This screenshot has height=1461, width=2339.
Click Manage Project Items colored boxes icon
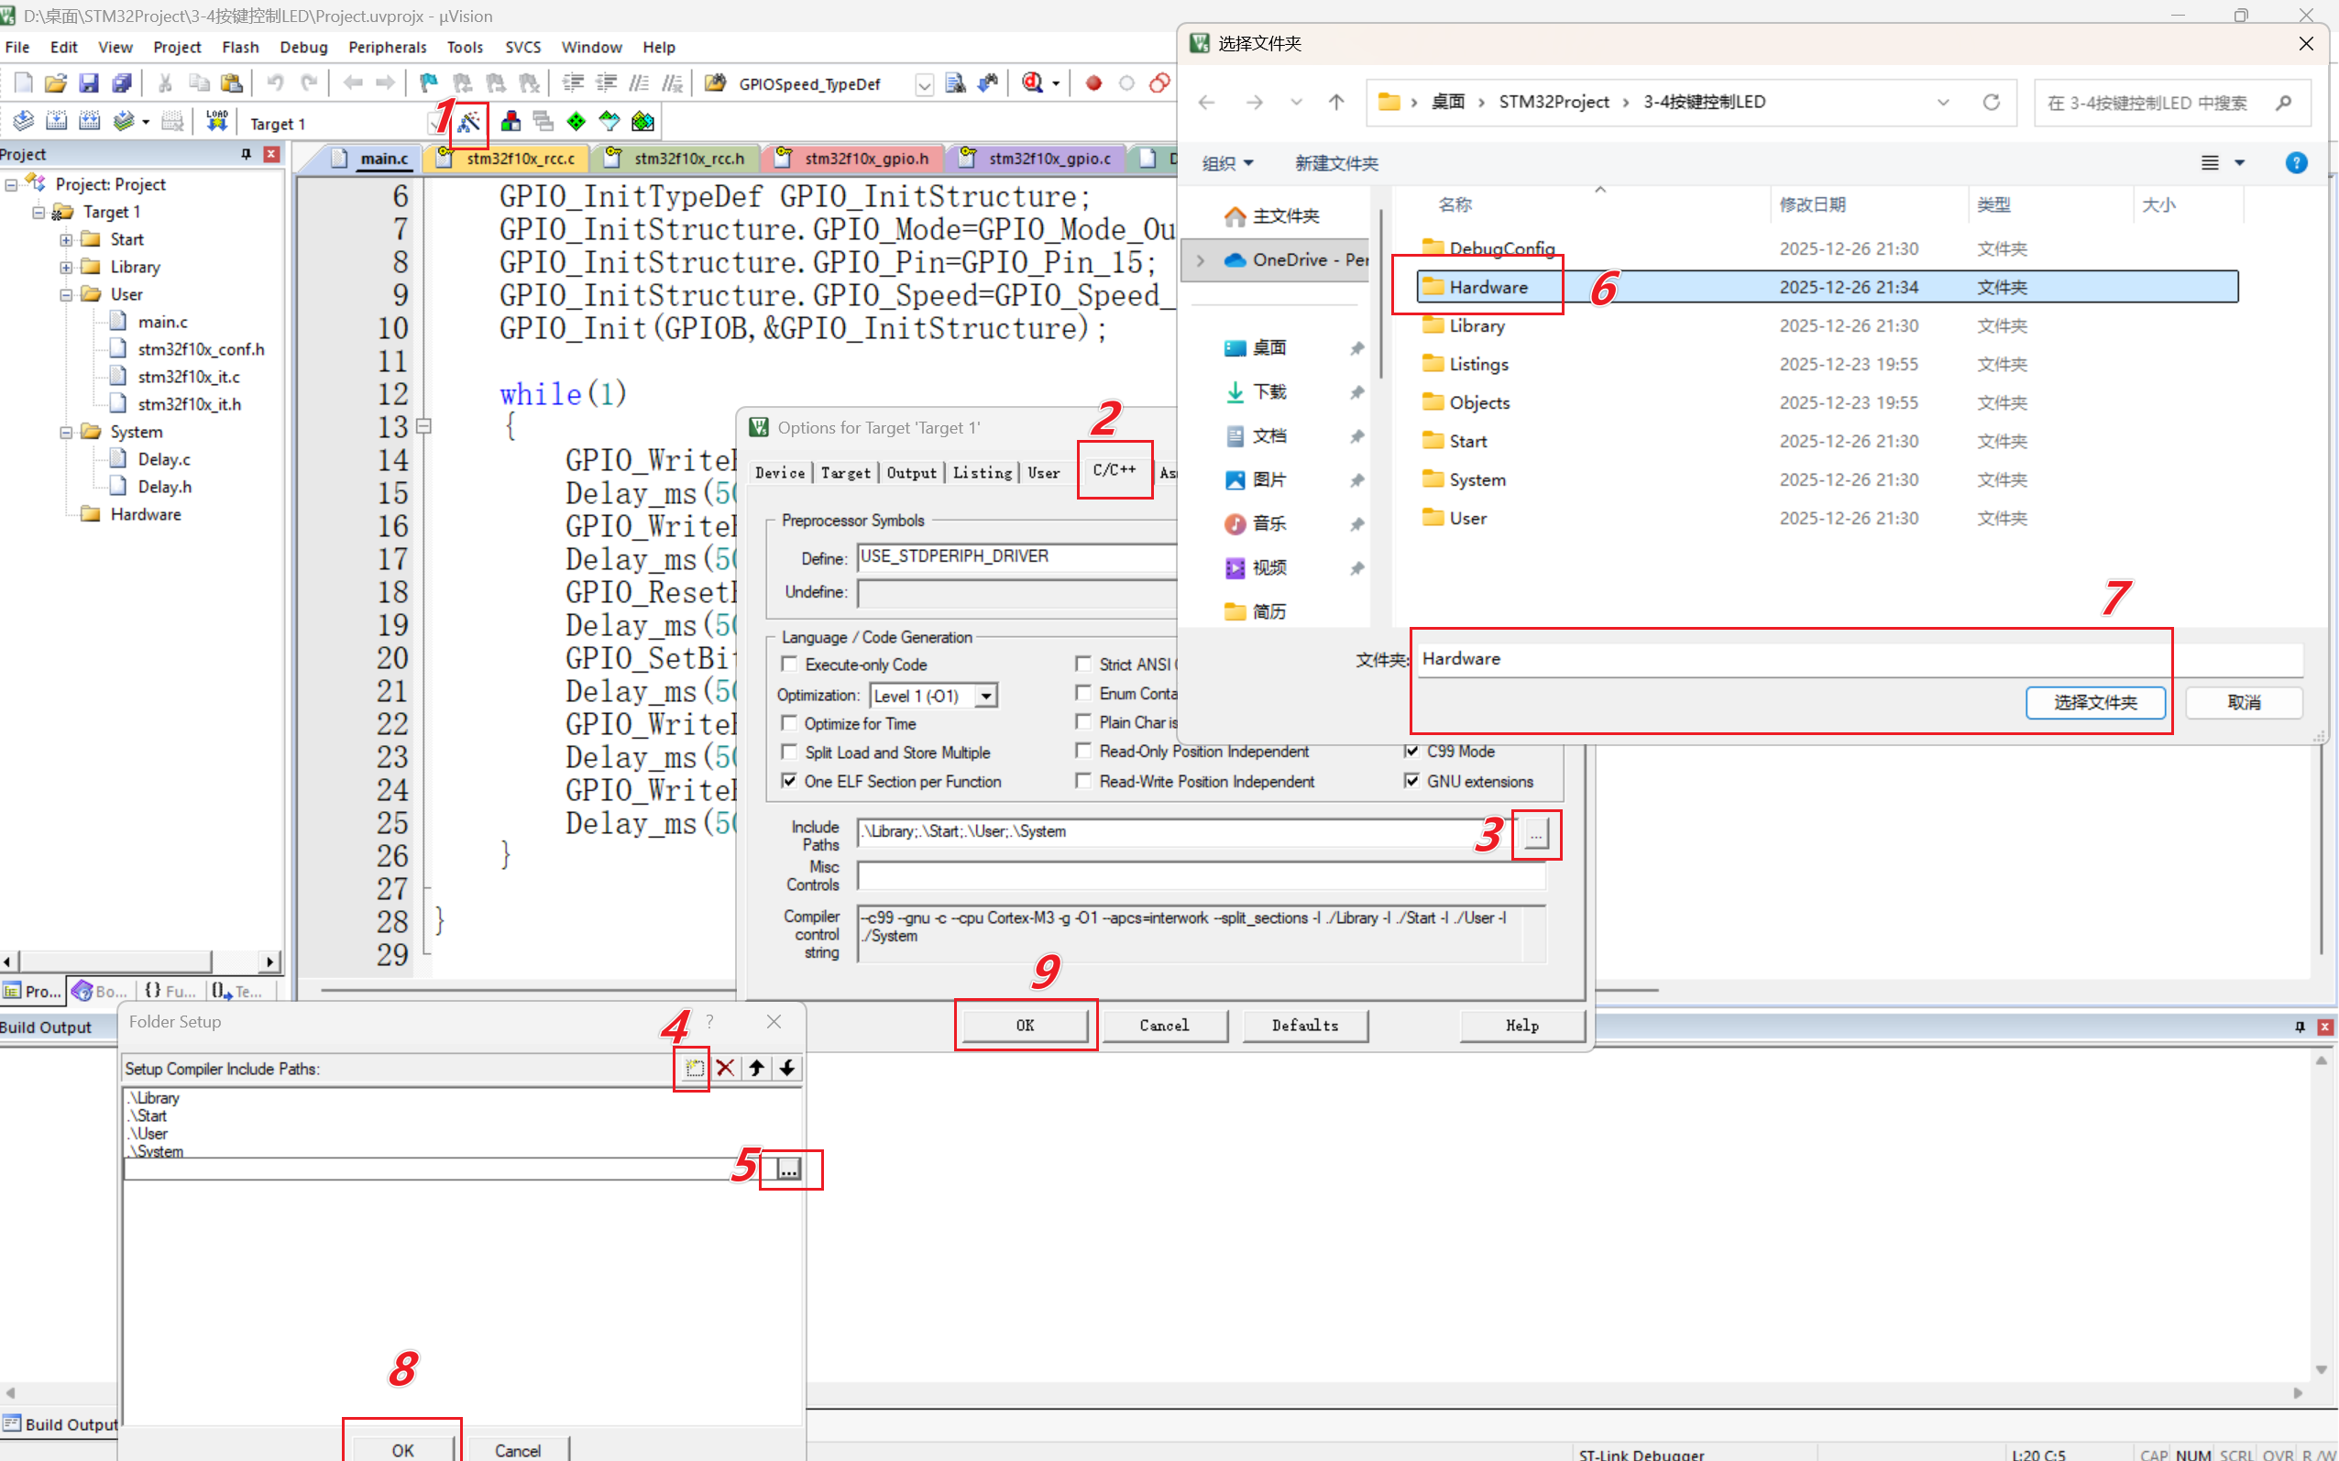point(511,122)
